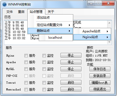Stop Apache with 停止 button
The width and height of the screenshot is (117, 96).
click(71, 62)
